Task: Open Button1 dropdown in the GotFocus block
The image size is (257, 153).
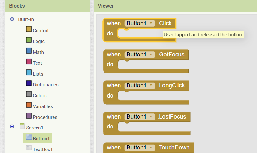Action: (x=140, y=55)
